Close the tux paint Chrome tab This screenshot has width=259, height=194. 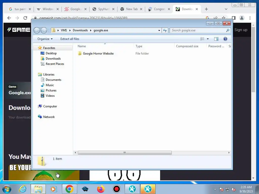[30, 9]
